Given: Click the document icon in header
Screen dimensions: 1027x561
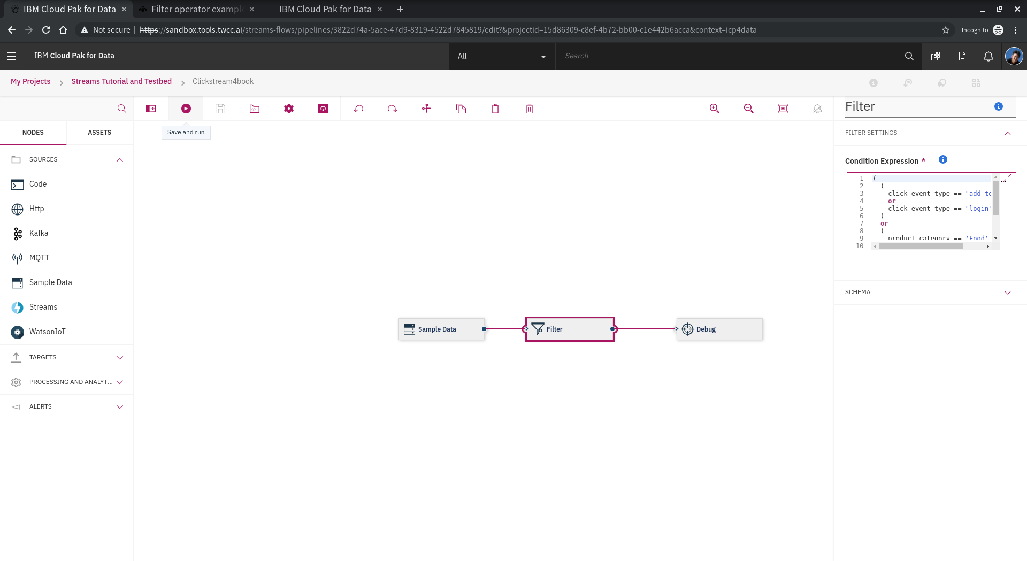Looking at the screenshot, I should (x=962, y=56).
